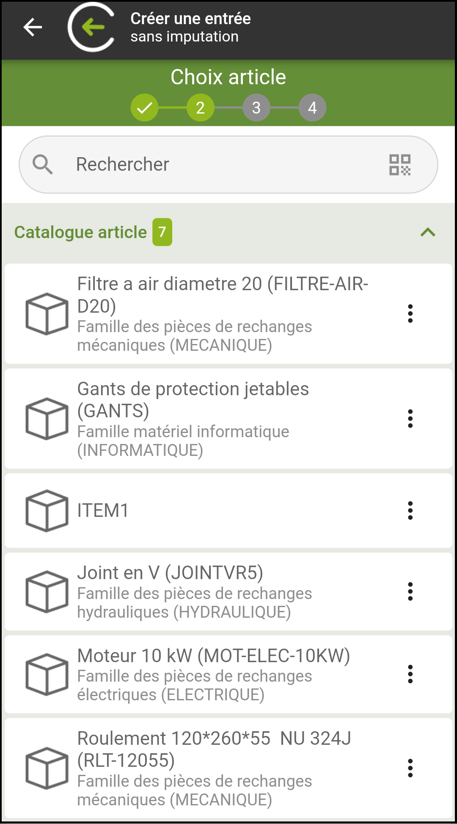Open three-dot menu for Moteur 10 kW
Image resolution: width=457 pixels, height=824 pixels.
[x=410, y=674]
